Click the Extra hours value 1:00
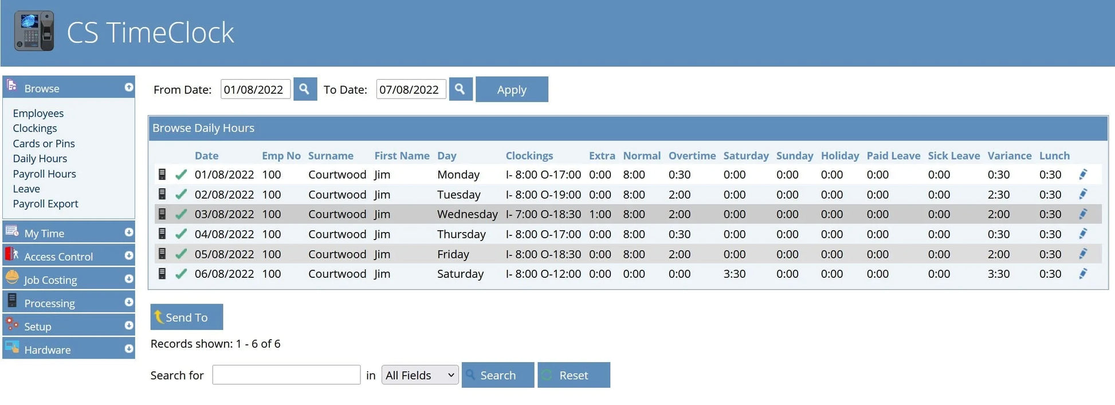The width and height of the screenshot is (1115, 405). [x=600, y=214]
